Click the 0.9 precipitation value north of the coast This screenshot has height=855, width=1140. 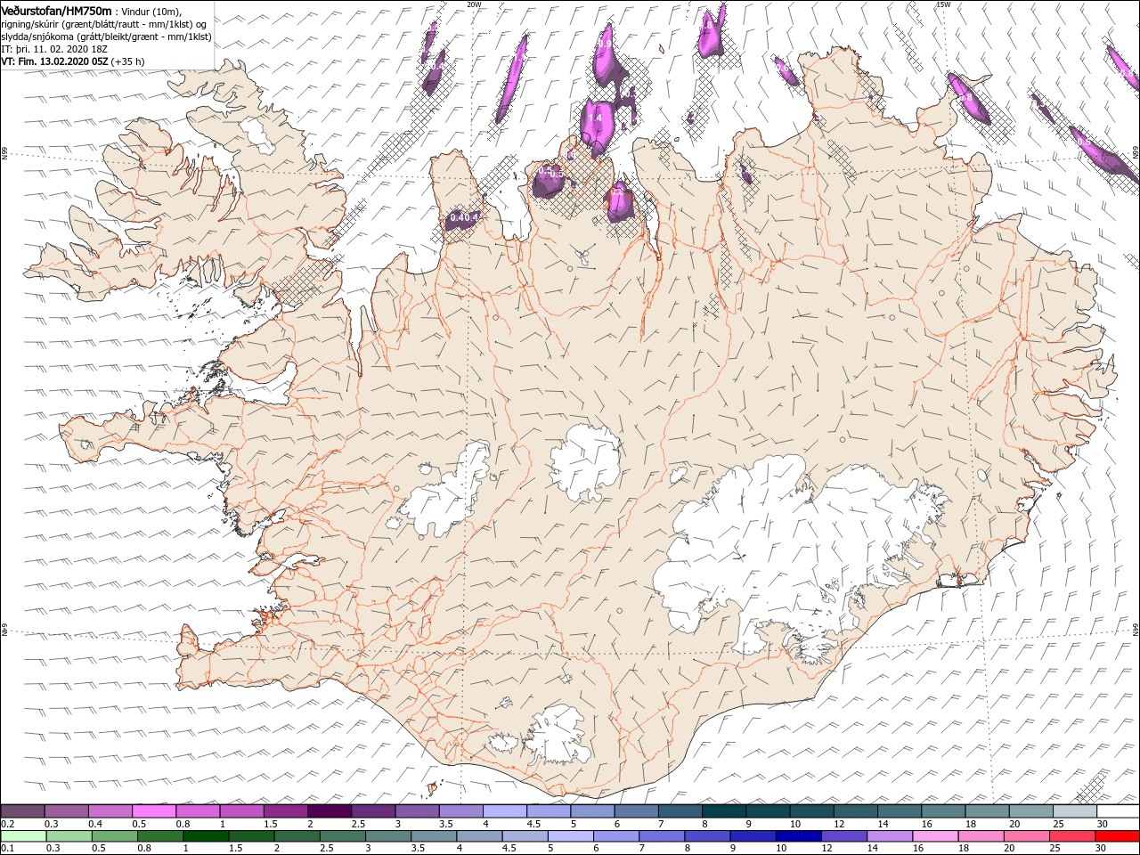[605, 43]
